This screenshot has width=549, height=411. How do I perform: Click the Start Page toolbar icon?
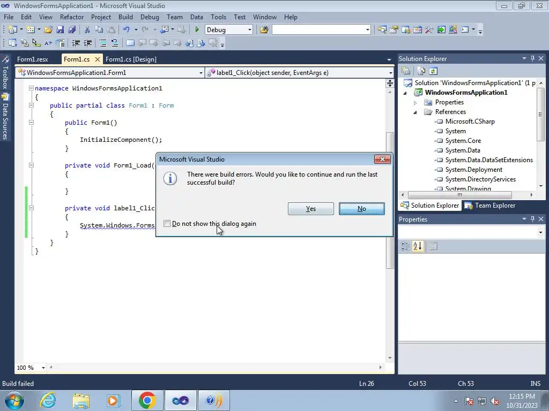[441, 30]
